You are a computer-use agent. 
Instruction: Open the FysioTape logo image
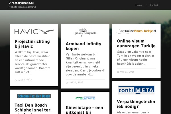click(x=85, y=98)
